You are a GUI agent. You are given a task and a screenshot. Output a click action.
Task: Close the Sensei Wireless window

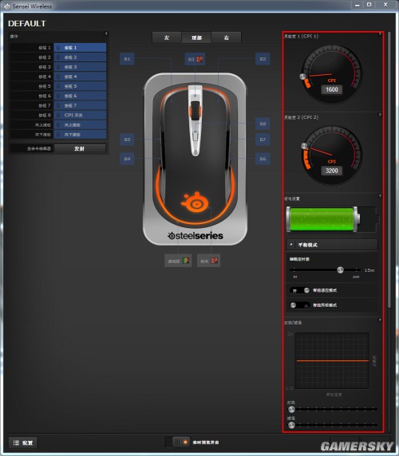tap(385, 5)
